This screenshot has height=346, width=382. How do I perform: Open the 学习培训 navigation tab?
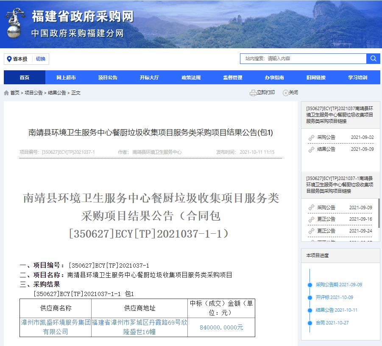358,78
